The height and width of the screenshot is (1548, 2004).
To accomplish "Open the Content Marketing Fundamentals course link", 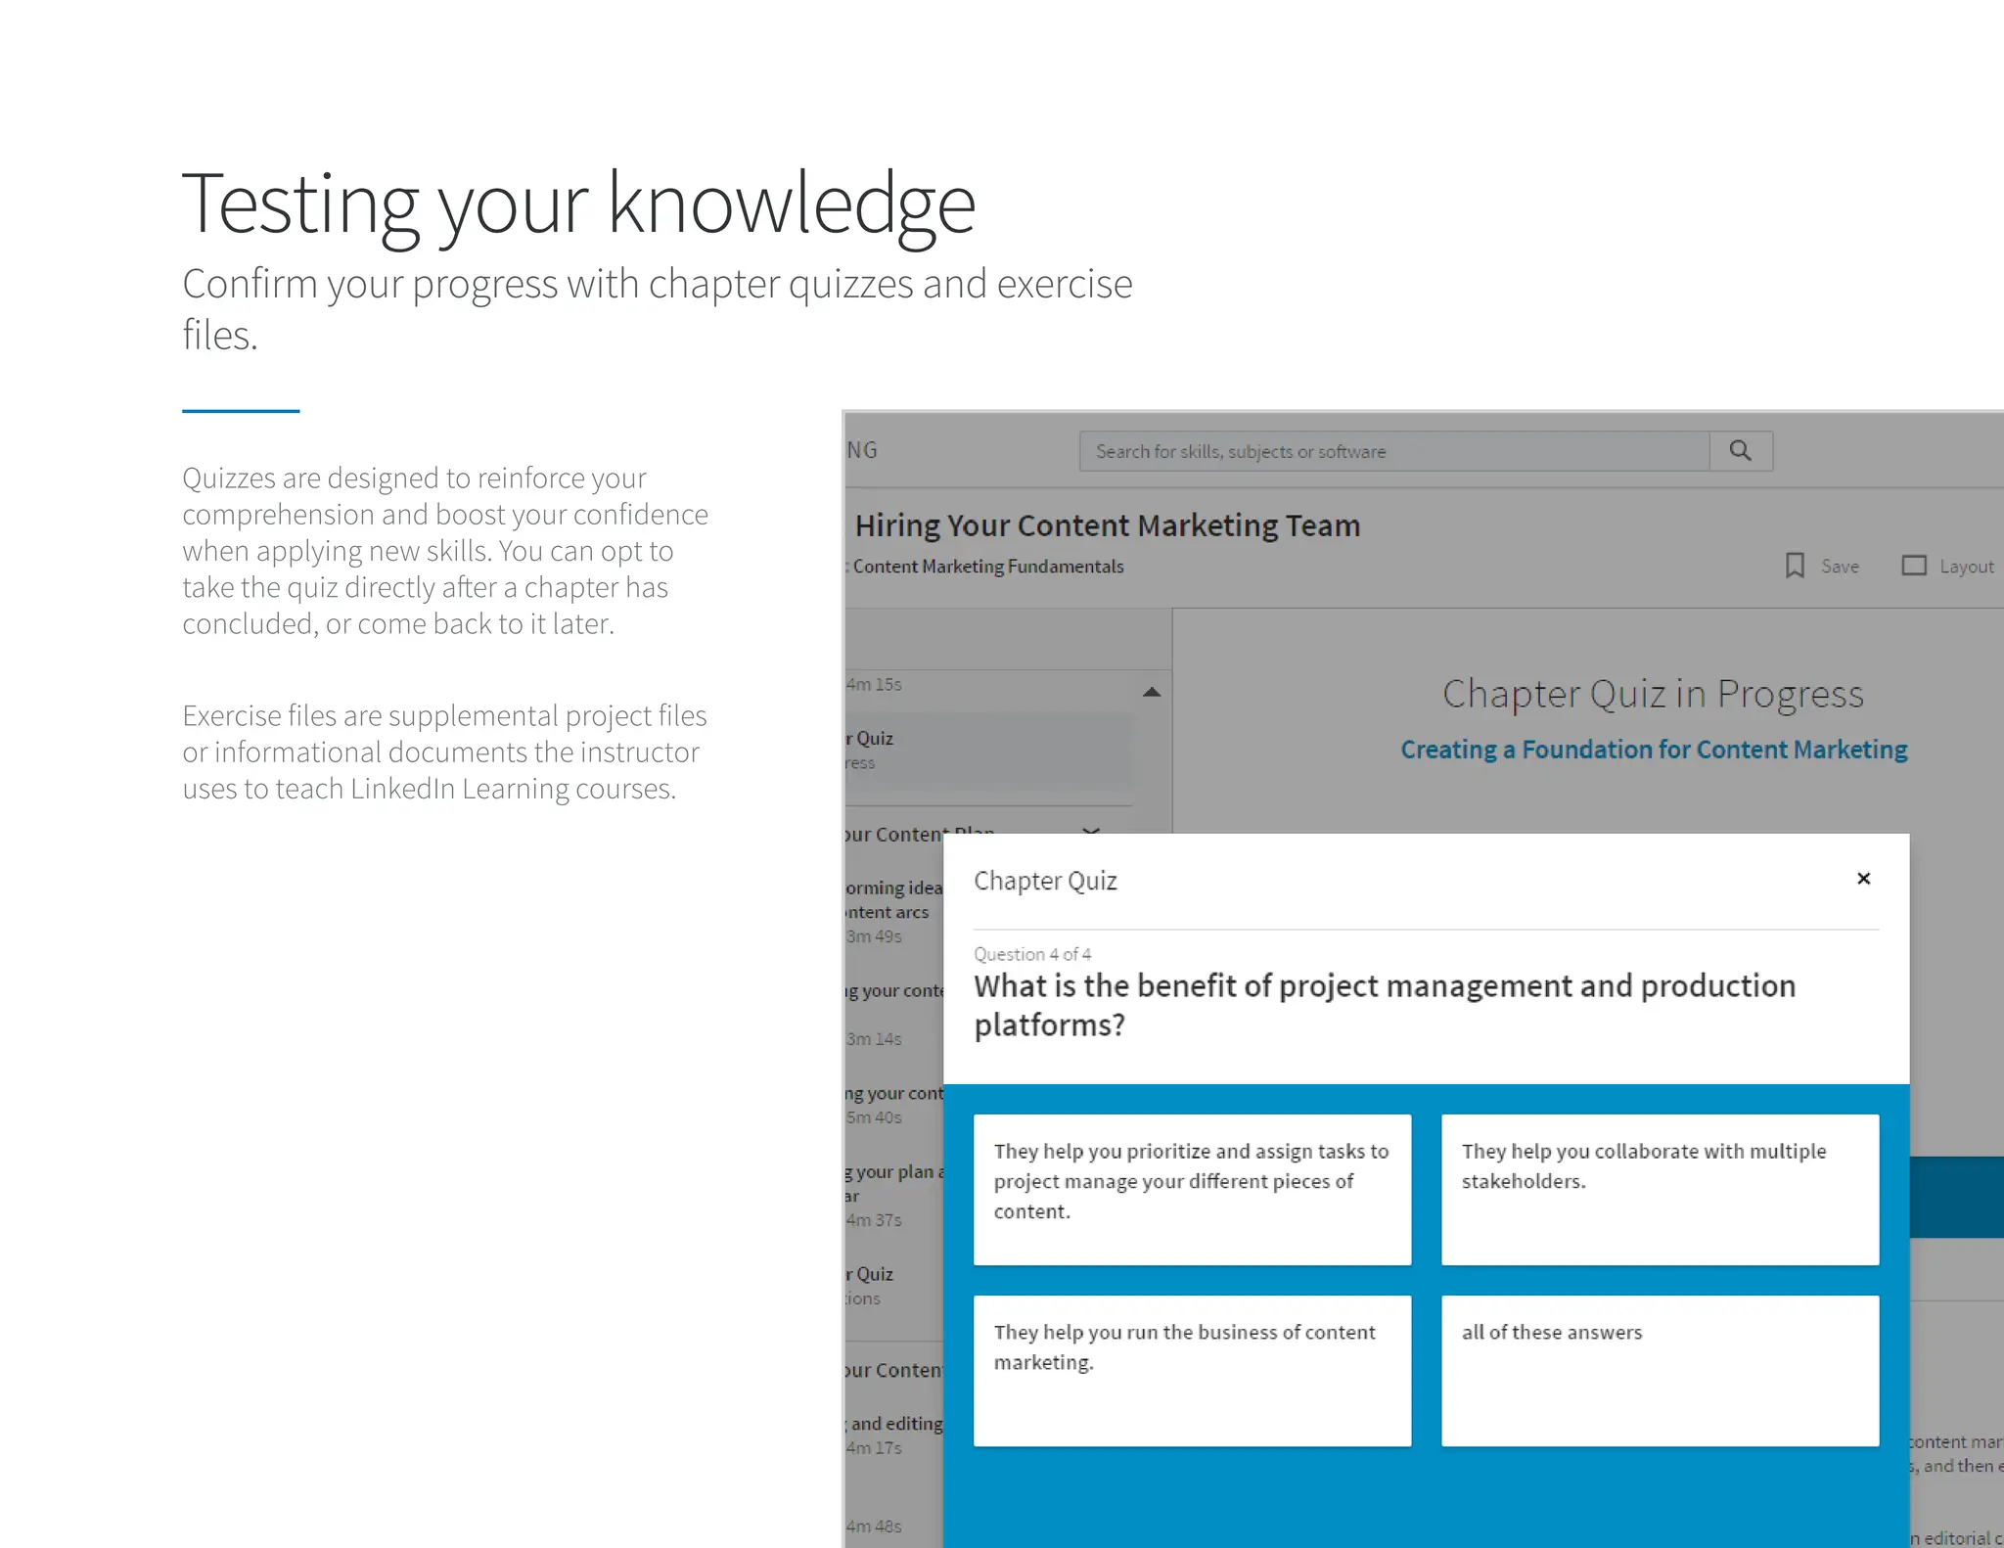I will pos(987,567).
